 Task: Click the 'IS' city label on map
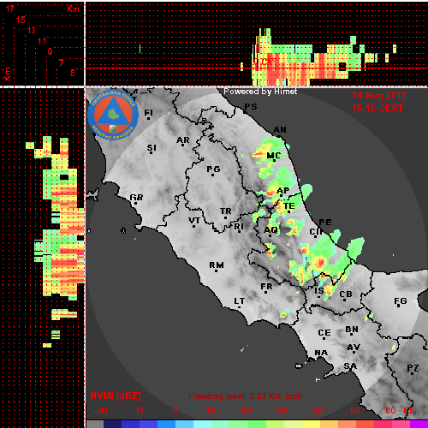tap(319, 291)
